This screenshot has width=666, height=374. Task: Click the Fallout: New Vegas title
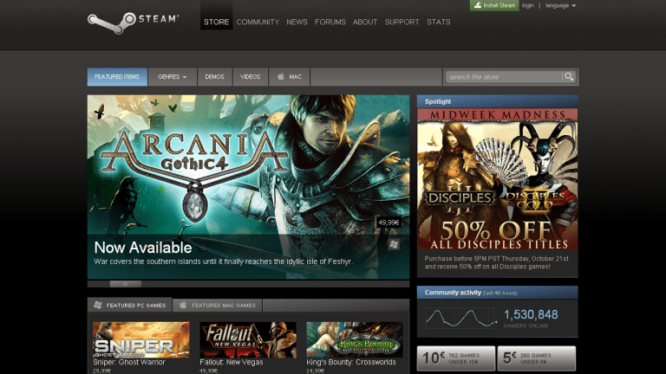[232, 362]
